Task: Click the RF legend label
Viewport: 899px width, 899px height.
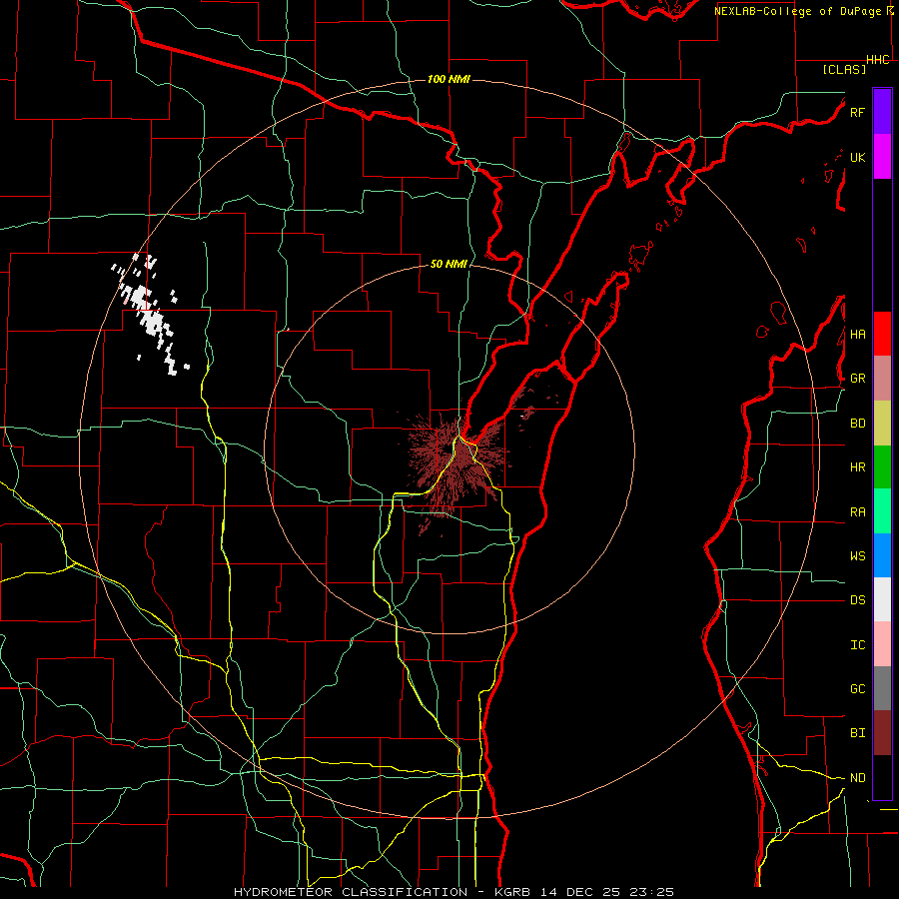Action: tap(857, 112)
